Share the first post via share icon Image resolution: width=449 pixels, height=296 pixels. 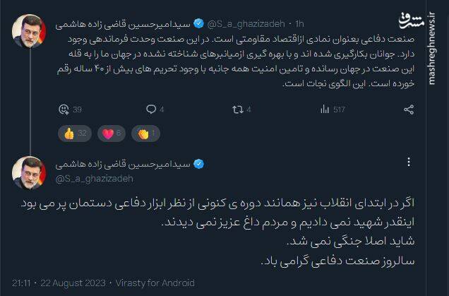[x=407, y=109]
